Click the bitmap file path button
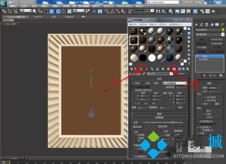The width and height of the screenshot is (226, 164). tap(163, 123)
